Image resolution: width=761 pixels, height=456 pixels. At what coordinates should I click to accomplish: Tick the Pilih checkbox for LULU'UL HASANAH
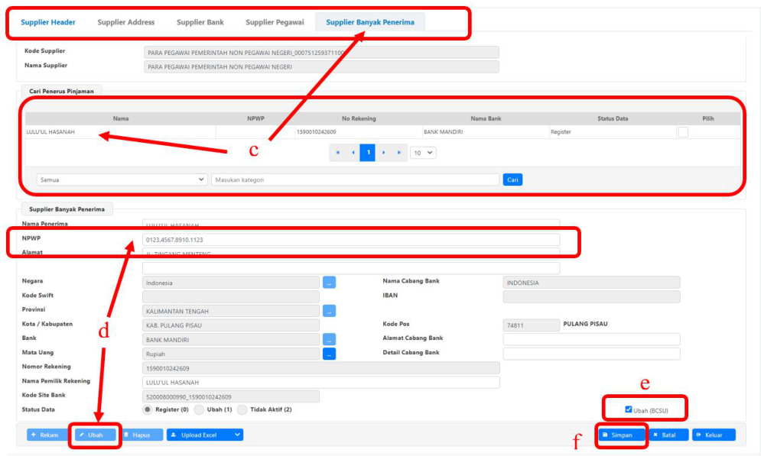click(683, 132)
